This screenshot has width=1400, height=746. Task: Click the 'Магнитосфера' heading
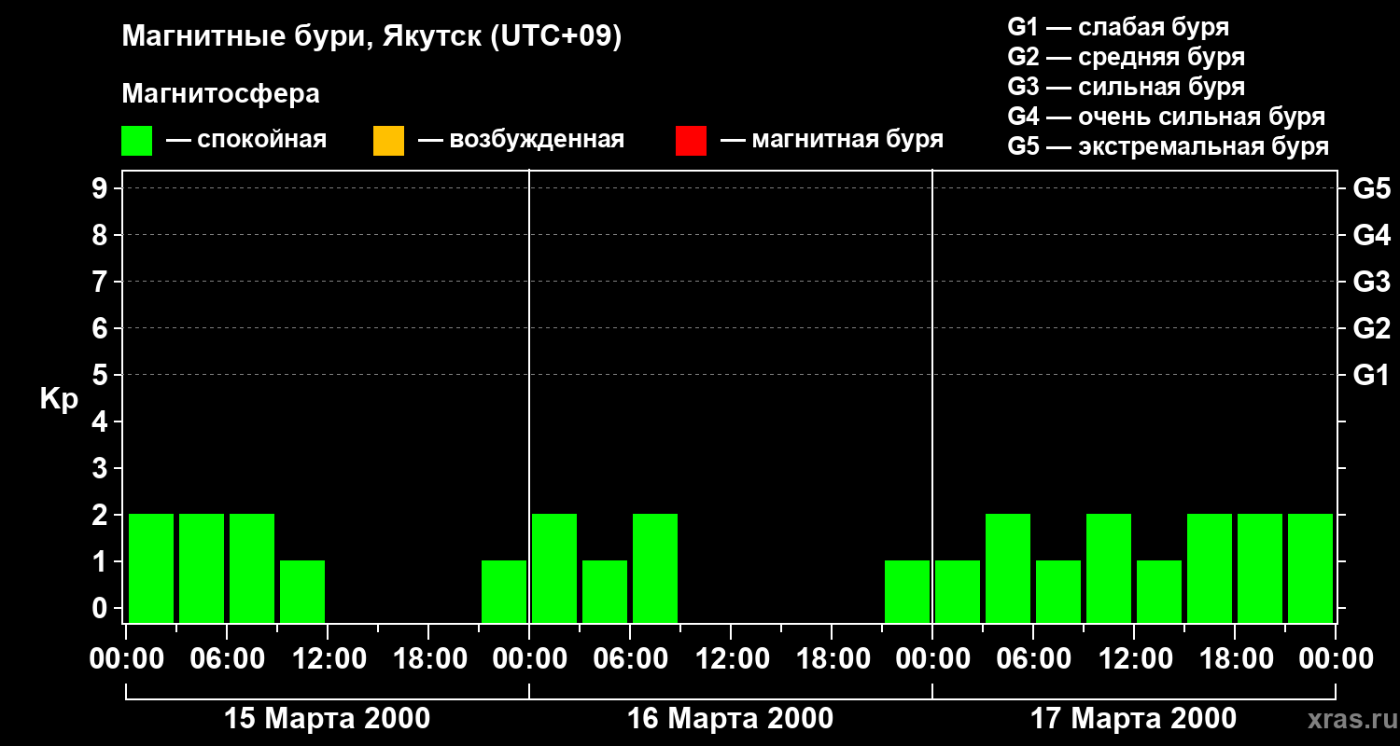[220, 94]
